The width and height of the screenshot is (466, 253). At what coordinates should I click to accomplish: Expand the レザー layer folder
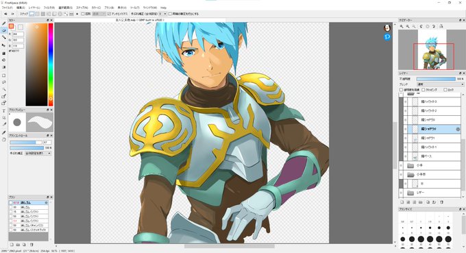pos(410,193)
